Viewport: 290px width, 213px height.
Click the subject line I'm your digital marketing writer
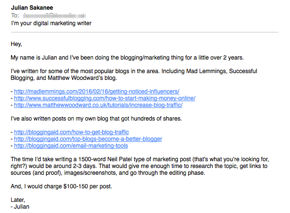point(51,23)
